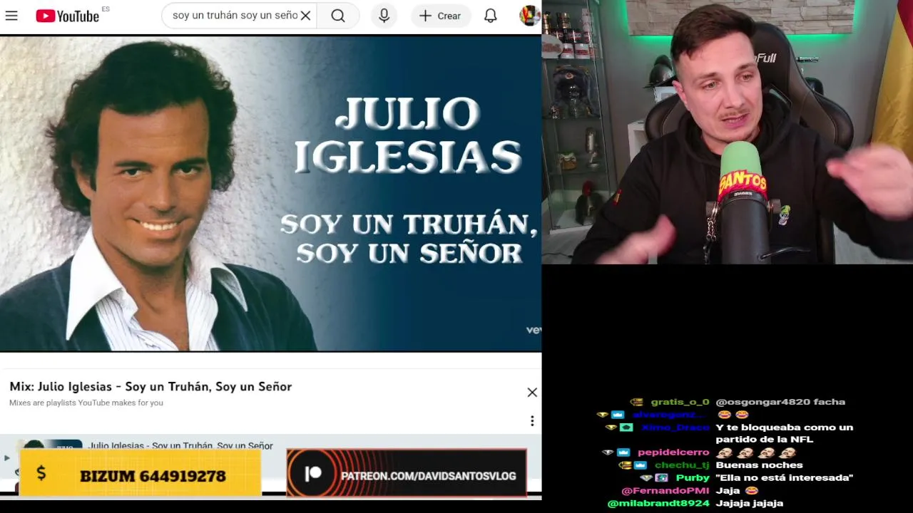Click the @FernandoPMI username in chat
The height and width of the screenshot is (513, 913).
click(665, 491)
